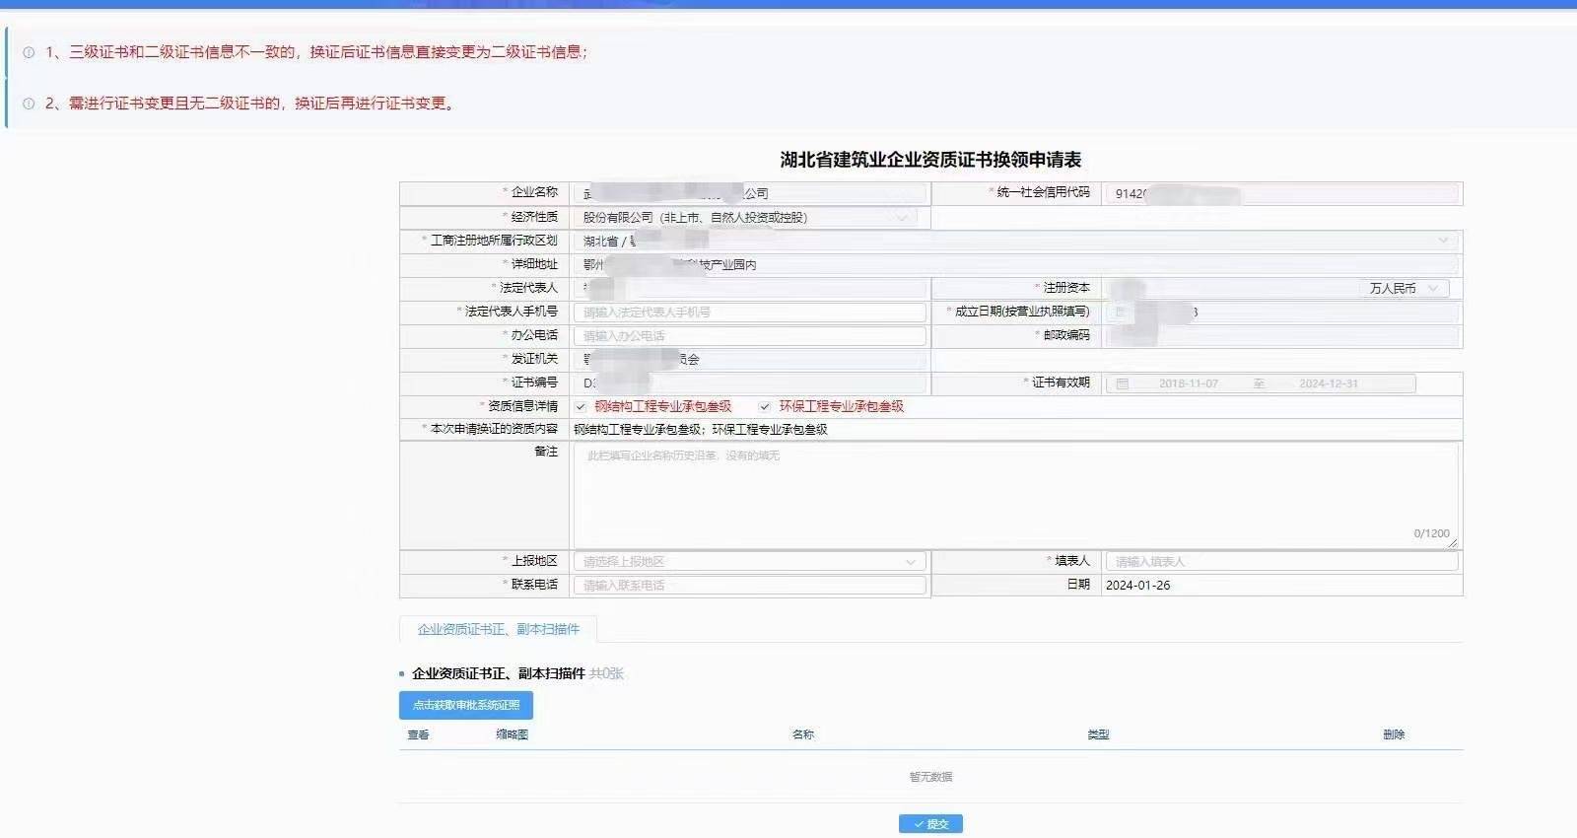Click 点击获取审批系统证照 button
Image resolution: width=1577 pixels, height=838 pixels.
click(x=466, y=705)
